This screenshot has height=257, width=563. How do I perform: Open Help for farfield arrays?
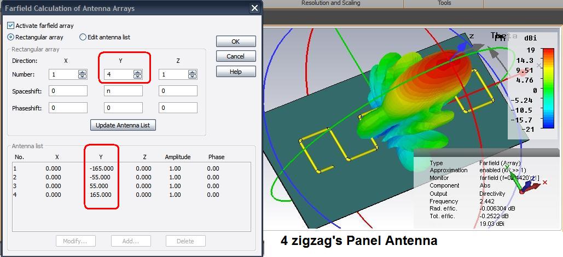click(235, 72)
